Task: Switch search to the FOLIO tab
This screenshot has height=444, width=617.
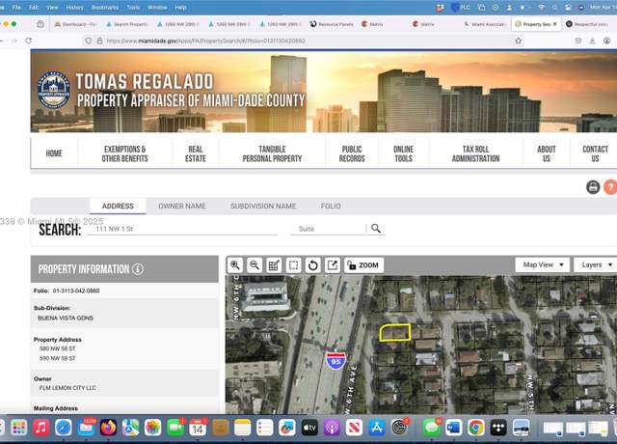Action: [x=331, y=206]
